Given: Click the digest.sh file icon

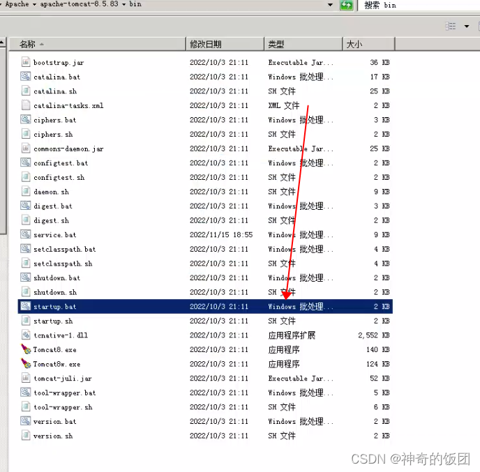Looking at the screenshot, I should [26, 220].
